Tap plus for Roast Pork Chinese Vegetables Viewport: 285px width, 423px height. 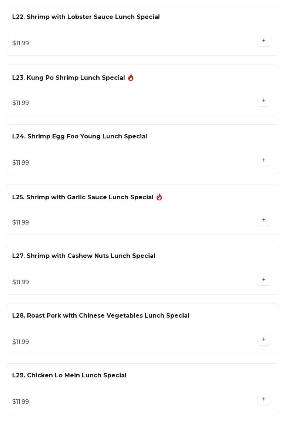264,339
